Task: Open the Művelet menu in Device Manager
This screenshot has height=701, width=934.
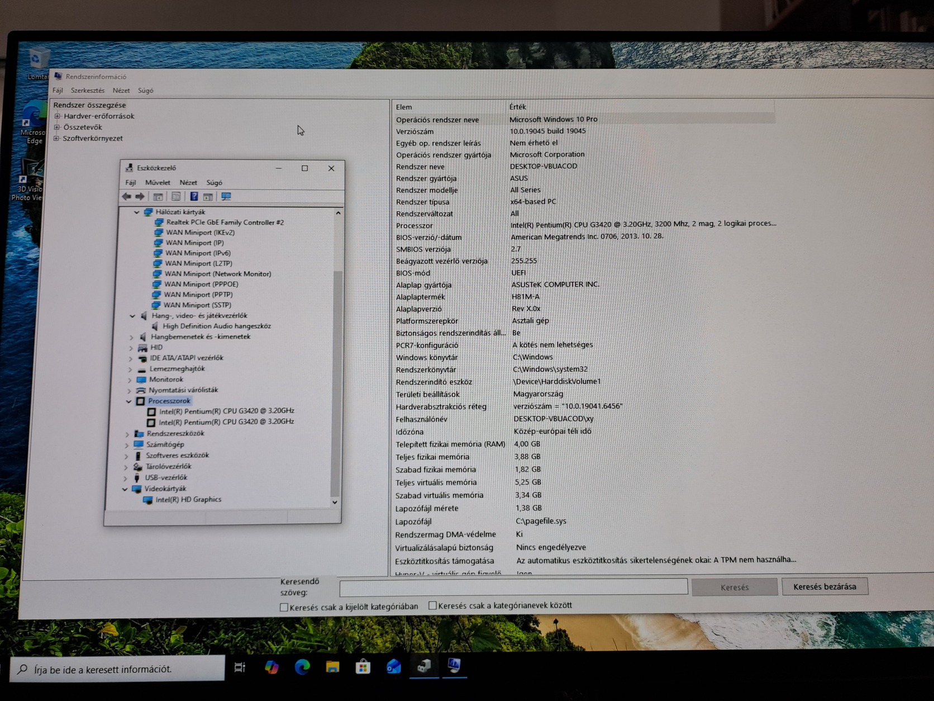Action: (158, 183)
